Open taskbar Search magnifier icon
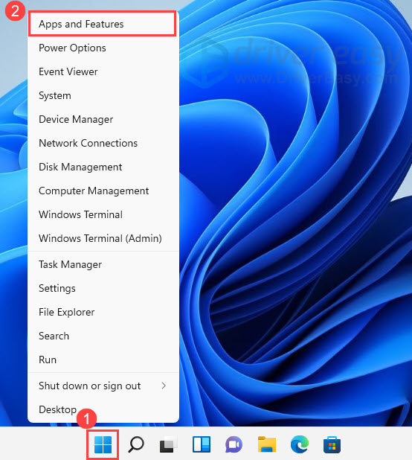 pos(136,444)
